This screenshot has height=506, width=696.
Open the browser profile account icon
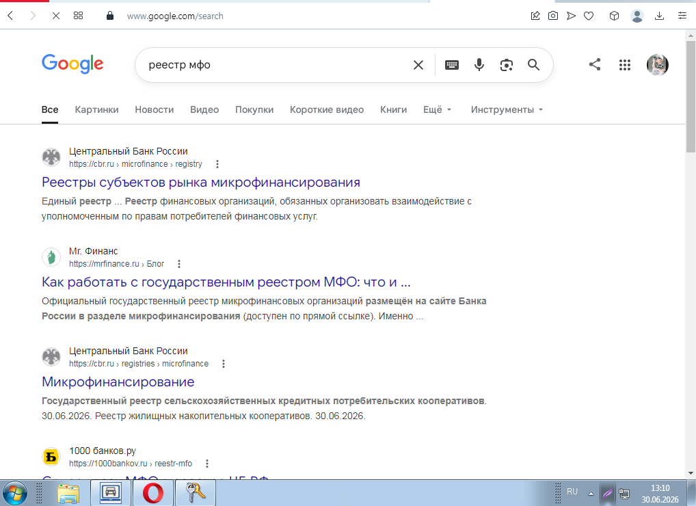[637, 16]
